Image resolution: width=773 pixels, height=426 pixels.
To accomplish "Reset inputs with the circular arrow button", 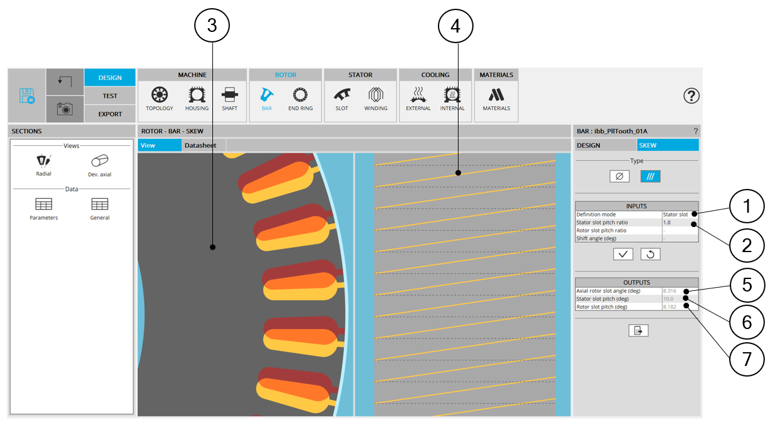I will (x=650, y=254).
